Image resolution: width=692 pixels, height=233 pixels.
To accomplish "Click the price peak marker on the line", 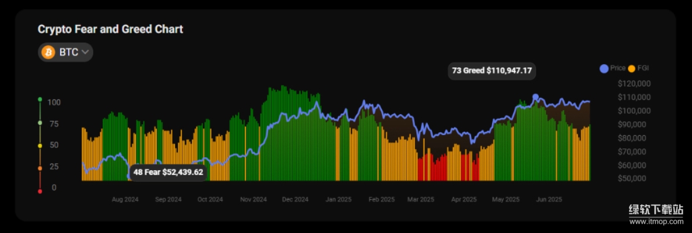I will tap(535, 97).
